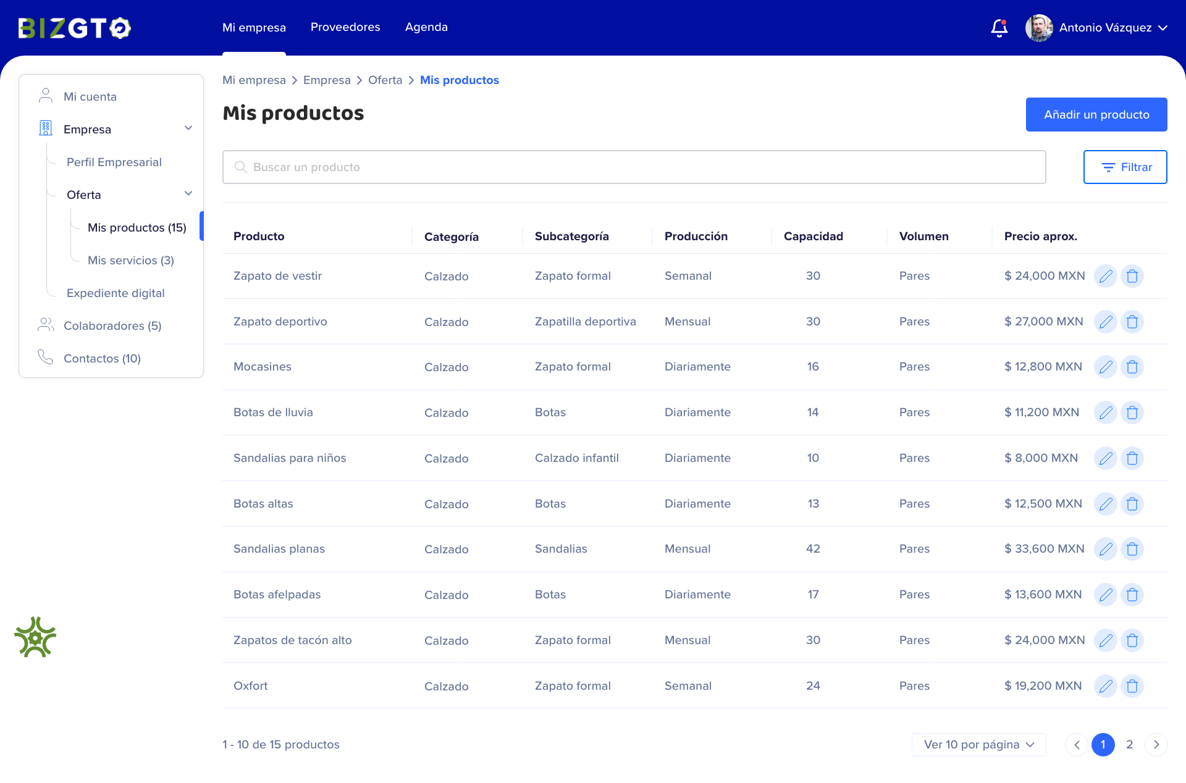The height and width of the screenshot is (783, 1186).
Task: Click Añadir un producto button
Action: 1096,114
